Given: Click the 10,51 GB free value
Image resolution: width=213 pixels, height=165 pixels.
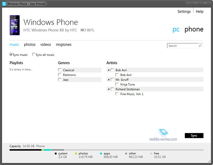Looking at the screenshot, I should [160, 157].
